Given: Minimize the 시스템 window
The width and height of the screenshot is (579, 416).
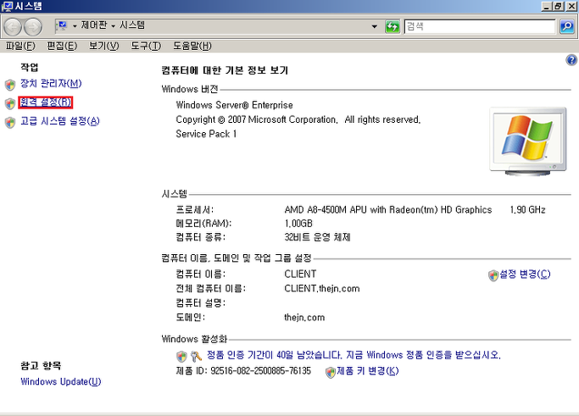Looking at the screenshot, I should [x=547, y=6].
